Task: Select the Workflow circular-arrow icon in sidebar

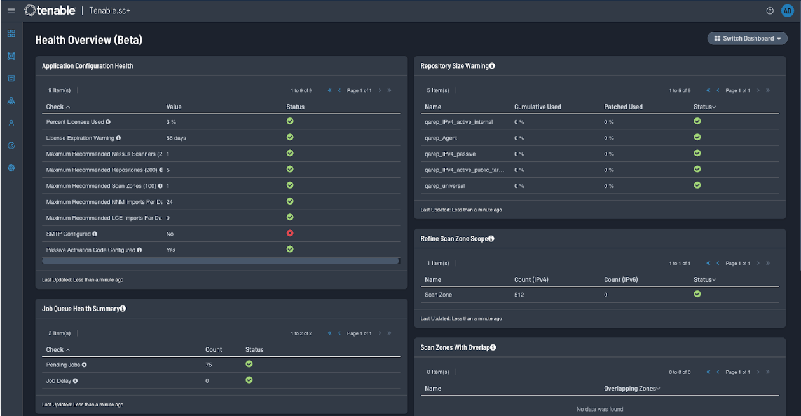Action: (11, 145)
